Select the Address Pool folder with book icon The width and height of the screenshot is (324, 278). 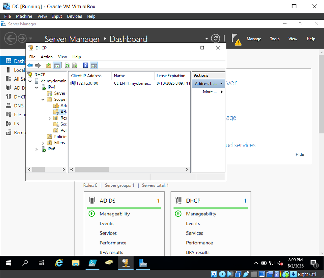60,106
